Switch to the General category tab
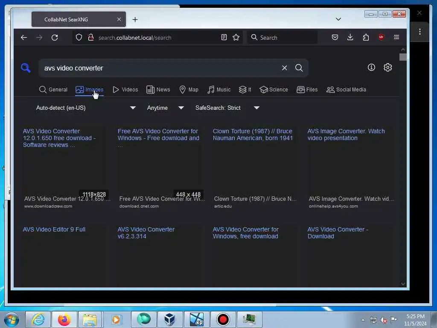Viewport: 437px width, 328px height. 53,90
